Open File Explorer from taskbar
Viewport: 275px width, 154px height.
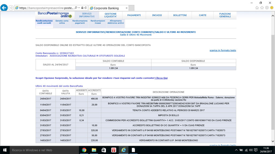point(94,150)
